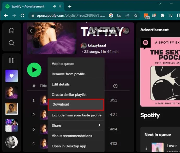The width and height of the screenshot is (180, 153).
Task: Click the 3:51 track duration
Action: pos(113,100)
